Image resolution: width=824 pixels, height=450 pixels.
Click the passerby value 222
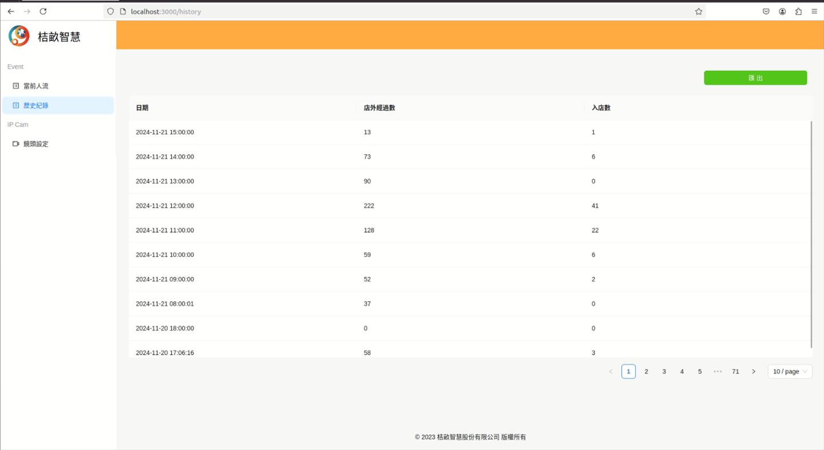coord(369,206)
